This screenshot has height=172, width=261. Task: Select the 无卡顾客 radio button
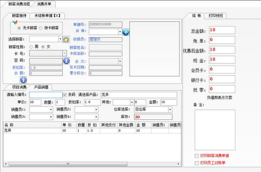click(19, 28)
